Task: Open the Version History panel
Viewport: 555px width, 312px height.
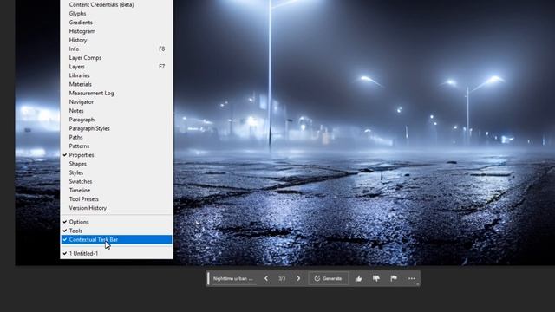Action: pyautogui.click(x=116, y=208)
